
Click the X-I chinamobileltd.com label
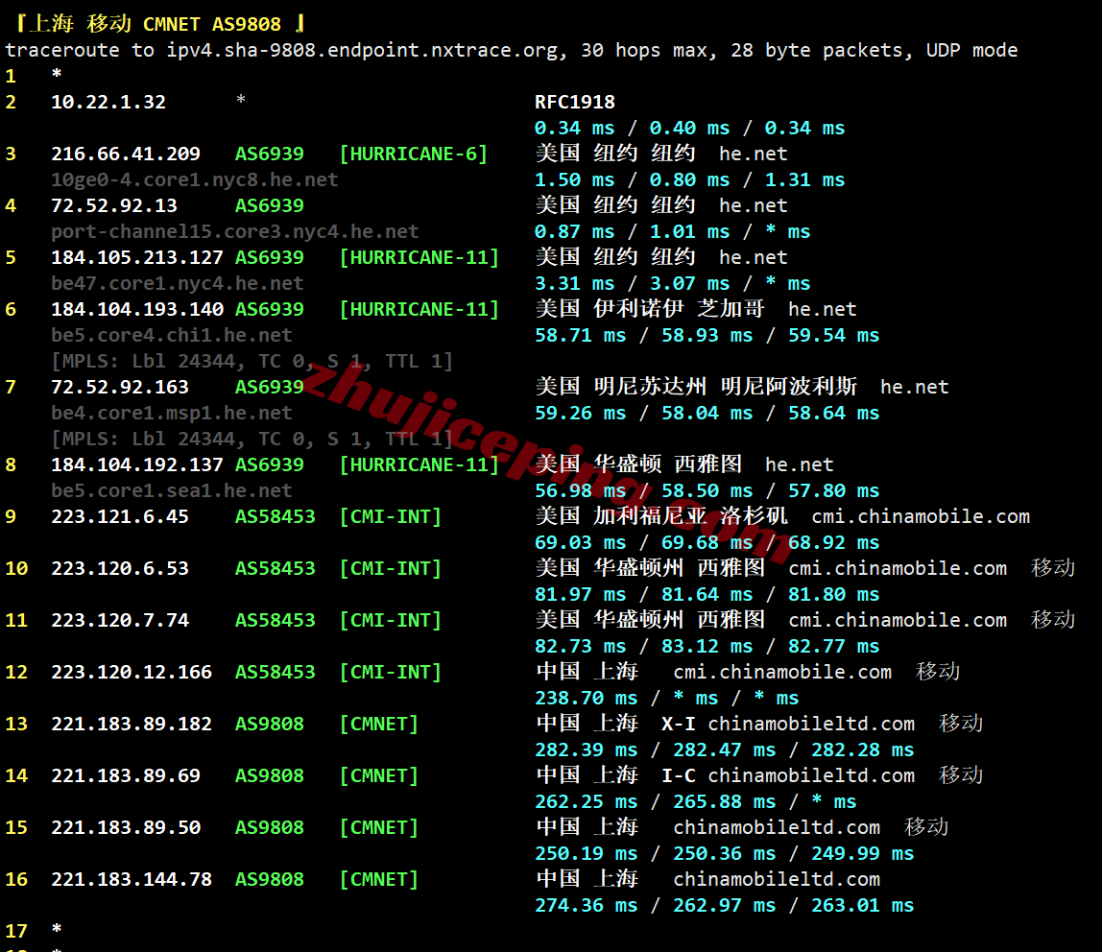point(788,725)
